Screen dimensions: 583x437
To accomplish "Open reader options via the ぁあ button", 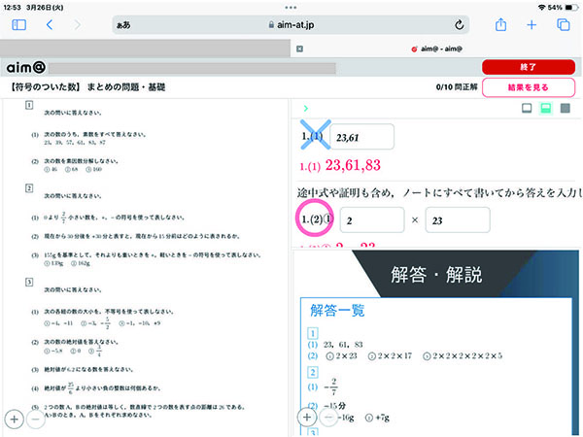I will click(123, 25).
